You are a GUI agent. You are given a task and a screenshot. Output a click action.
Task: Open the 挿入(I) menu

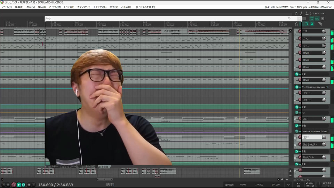pyautogui.click(x=42, y=7)
